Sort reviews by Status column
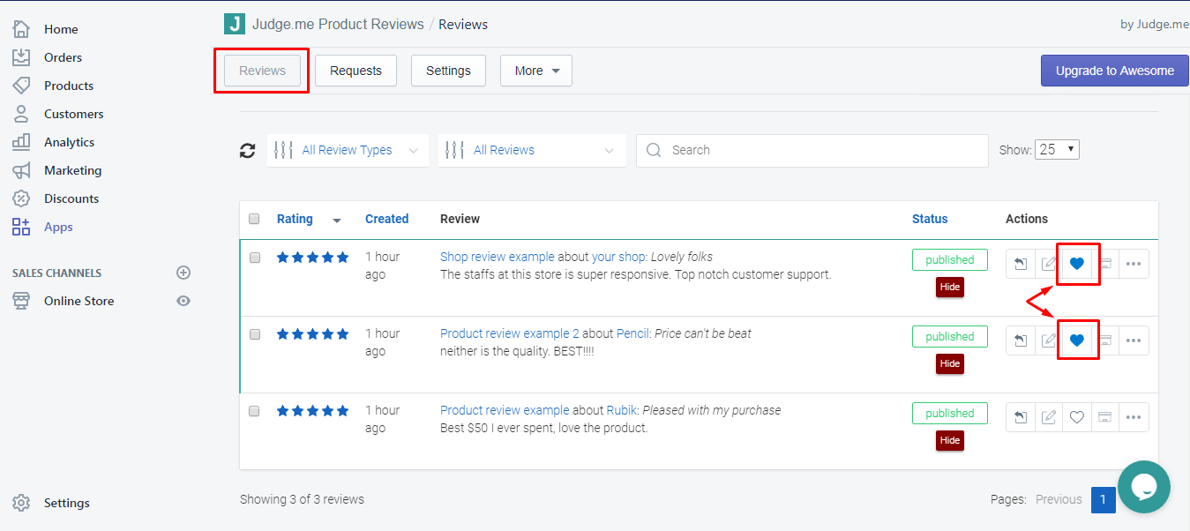This screenshot has height=531, width=1190. 930,219
